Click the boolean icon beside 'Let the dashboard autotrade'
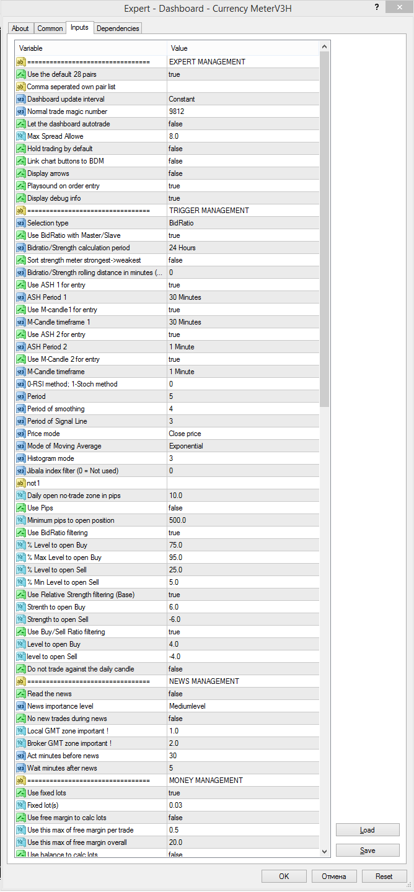Screen dimensions: 414x892 coord(20,124)
